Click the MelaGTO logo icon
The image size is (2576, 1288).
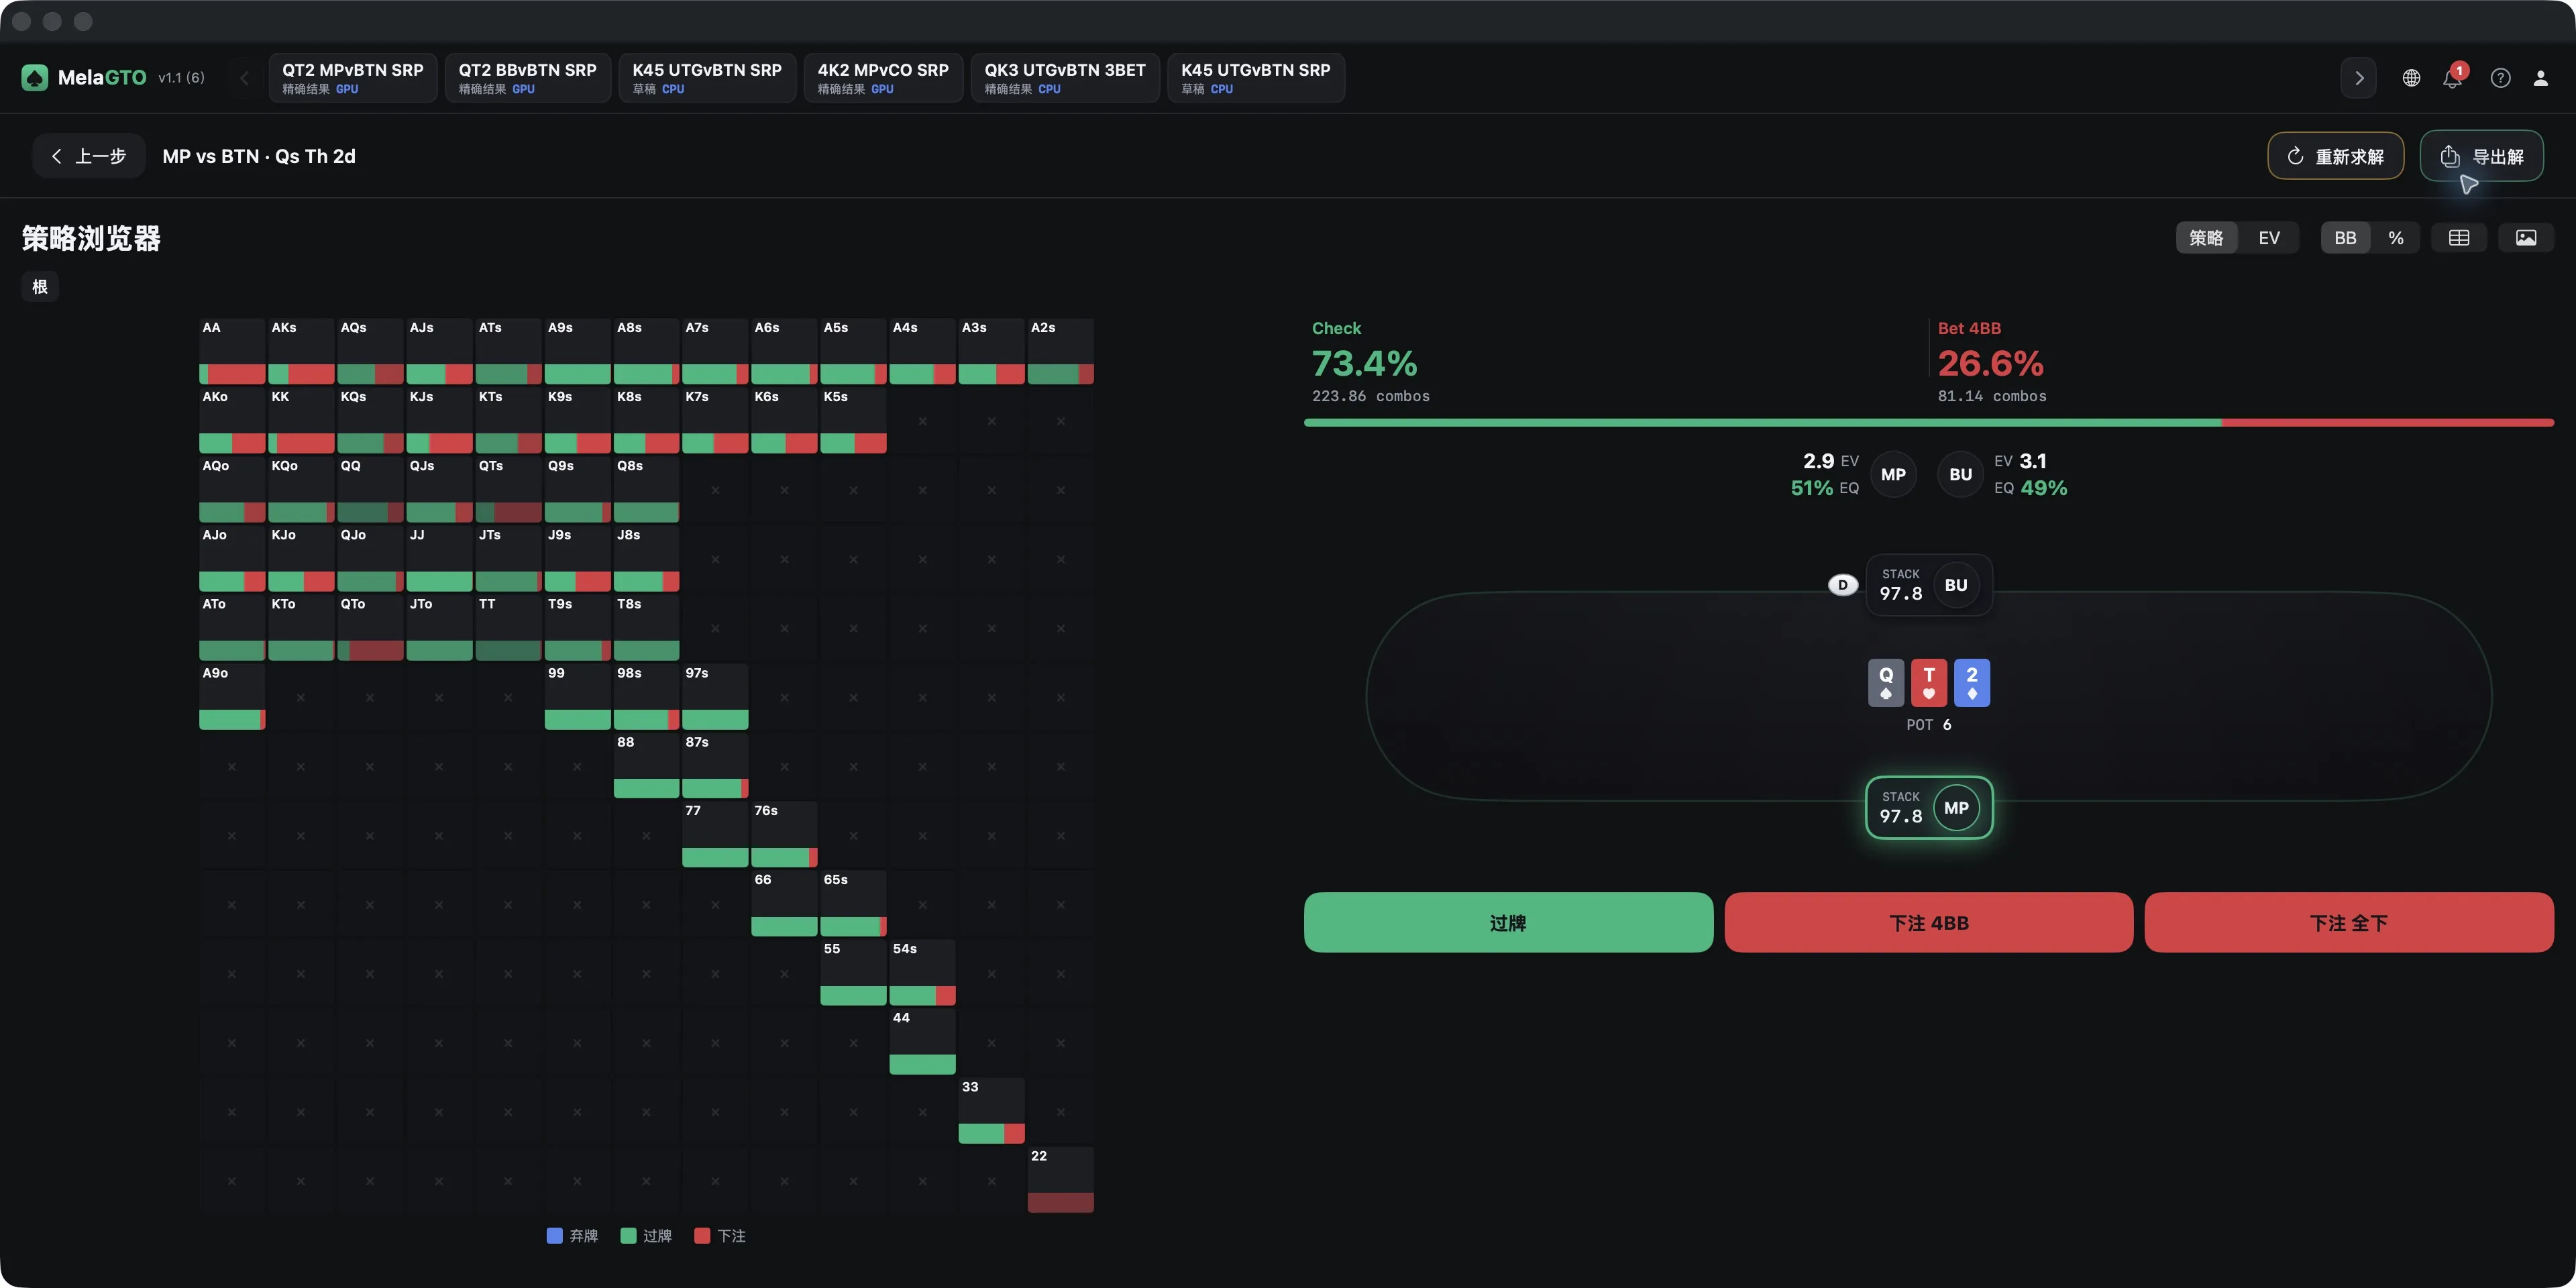pos(35,78)
